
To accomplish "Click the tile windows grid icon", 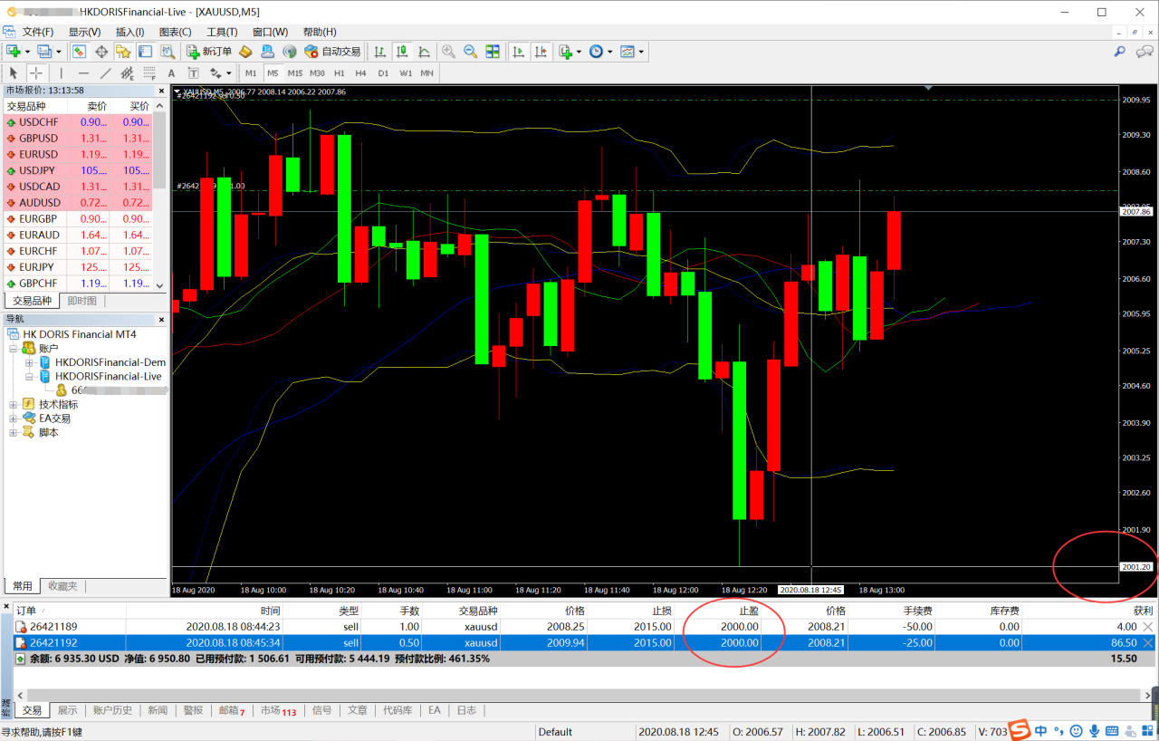I will pos(493,52).
